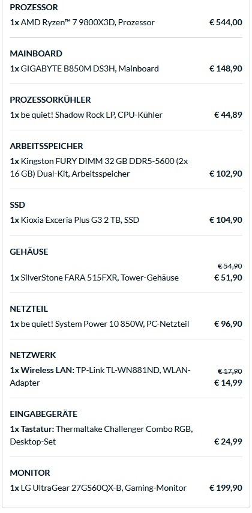Viewport: 252px width, 513px height.
Task: Click the € 199,90 monitor price
Action: [x=226, y=488]
